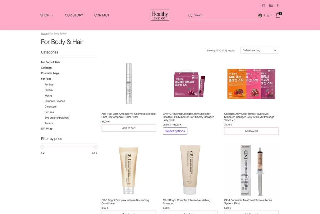320x214 pixels.
Task: Click the minimum price slider handle
Action: [x=42, y=147]
